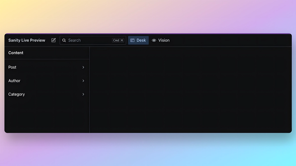Click the Cmd K shortcut badge
The height and width of the screenshot is (166, 296).
pos(118,40)
